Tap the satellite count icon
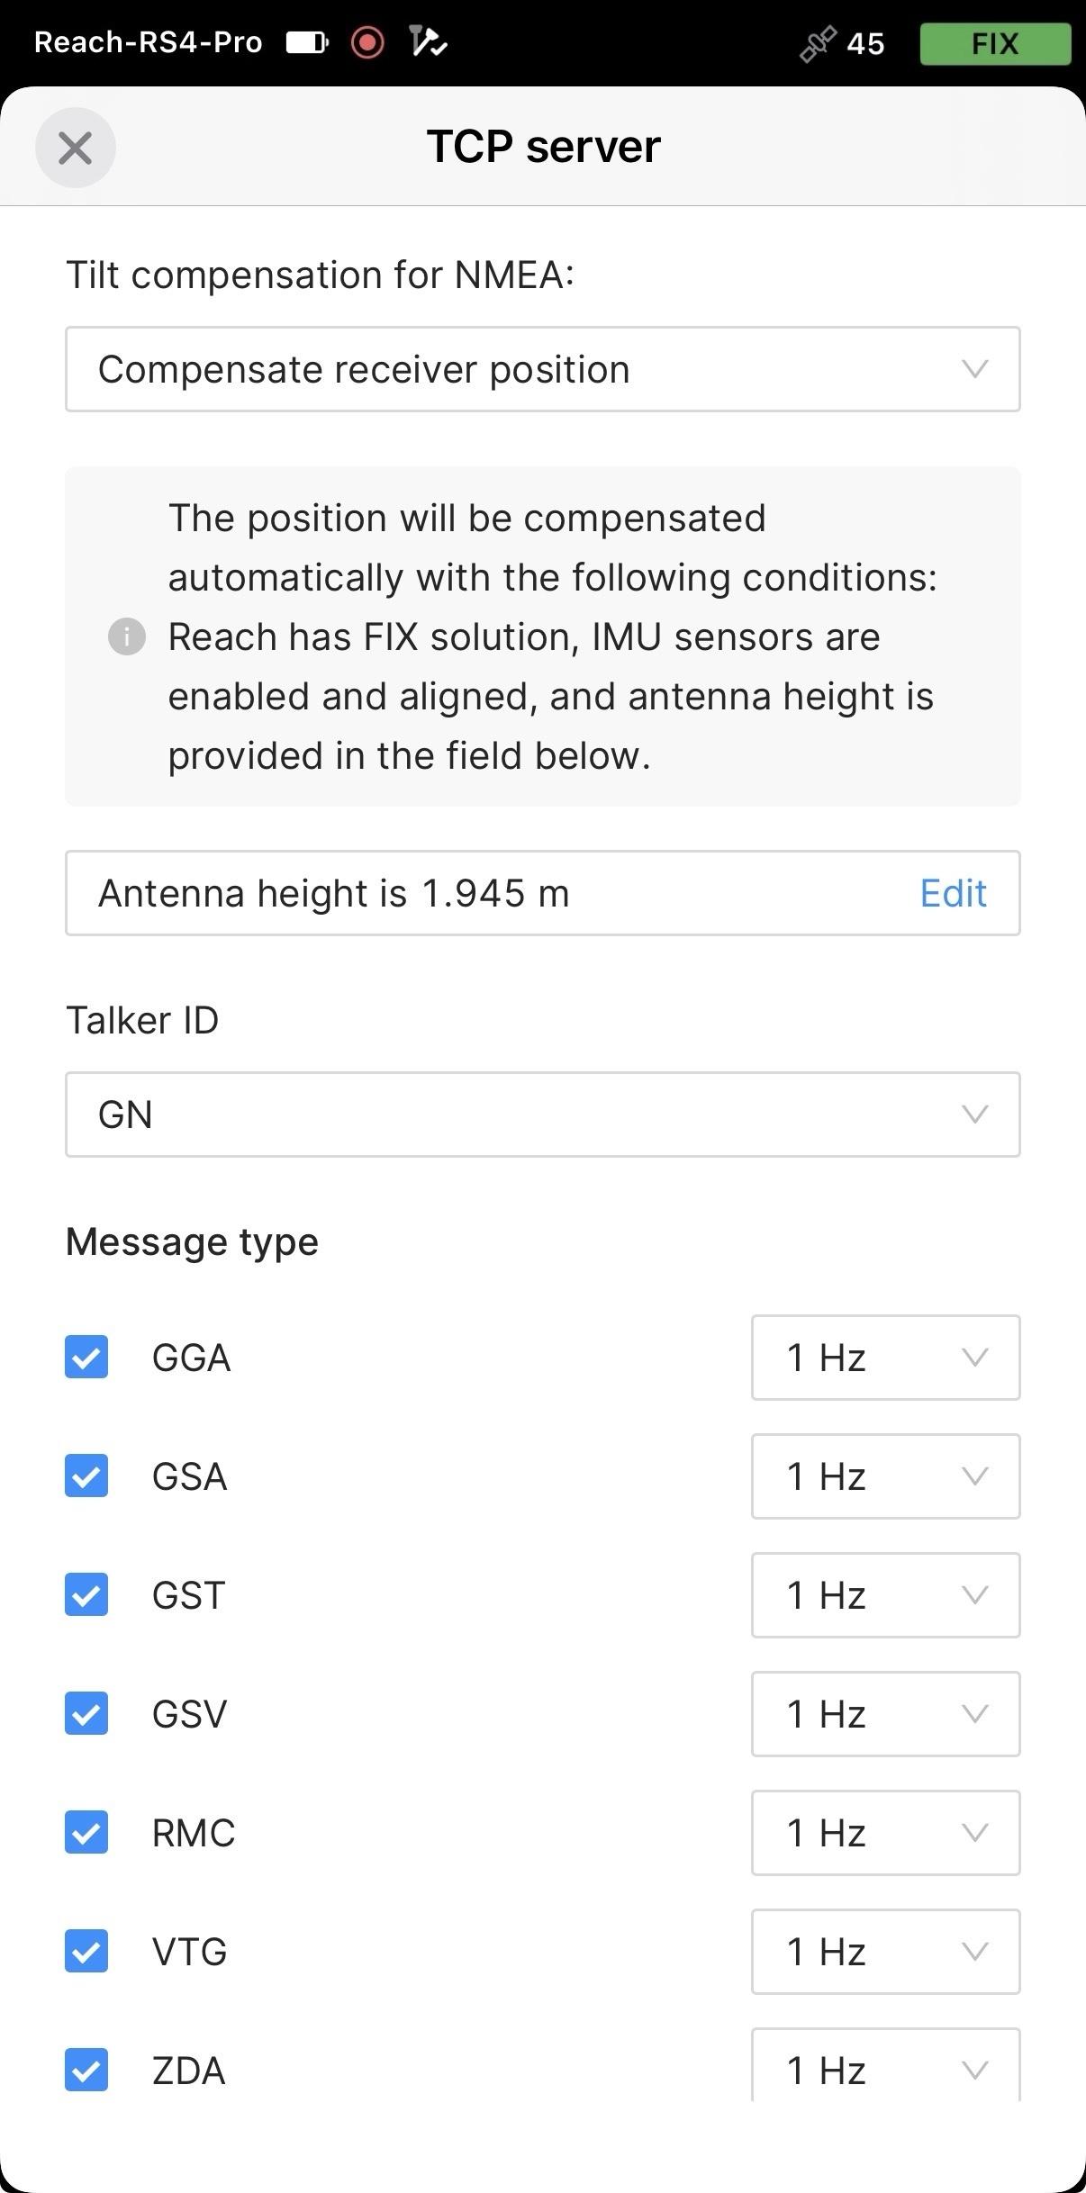This screenshot has width=1086, height=2193. pyautogui.click(x=818, y=43)
